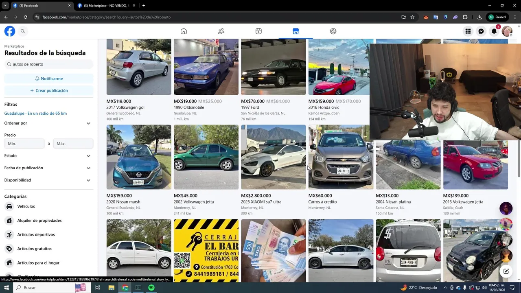Open 2025 XIAOMI su7 ultra listing photo
Screen dimensions: 521x293
click(273, 157)
